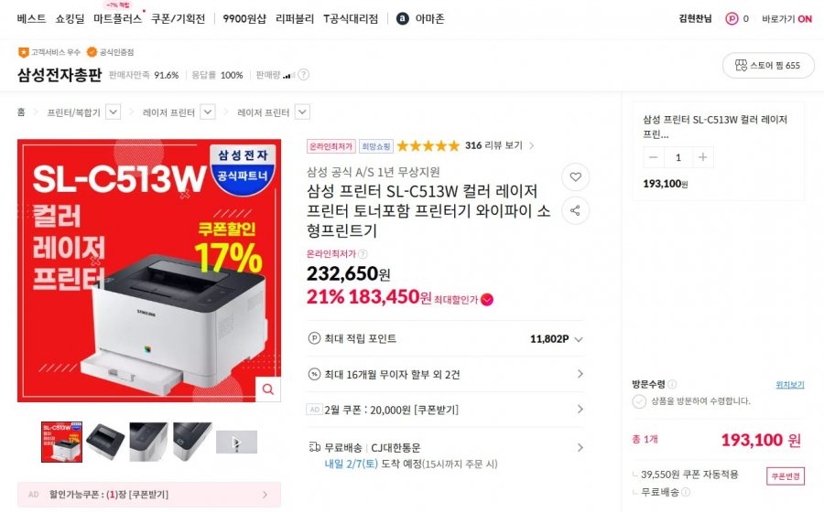824x512 pixels.
Task: Click the 스토어 찜 655 button
Action: coord(762,65)
